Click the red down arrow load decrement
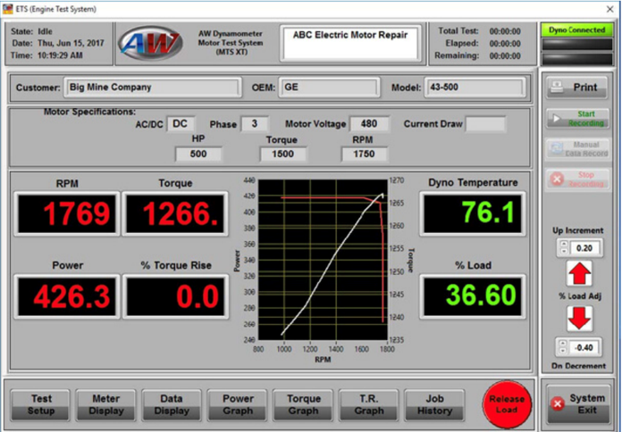The height and width of the screenshot is (432, 622). (x=579, y=317)
